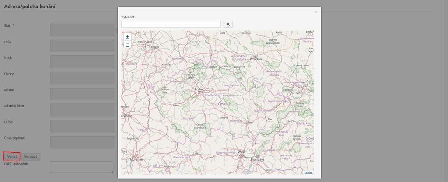
Task: Click Česko country label on map
Action: [x=223, y=104]
